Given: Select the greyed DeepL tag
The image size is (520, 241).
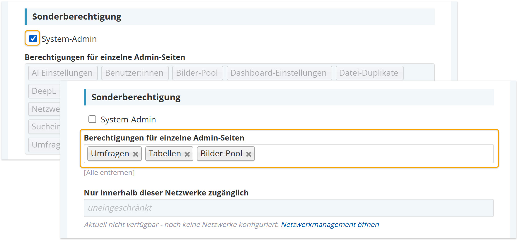Looking at the screenshot, I should pos(44,91).
